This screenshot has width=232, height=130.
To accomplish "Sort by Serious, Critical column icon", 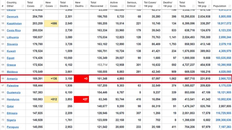I will pos(140,6).
